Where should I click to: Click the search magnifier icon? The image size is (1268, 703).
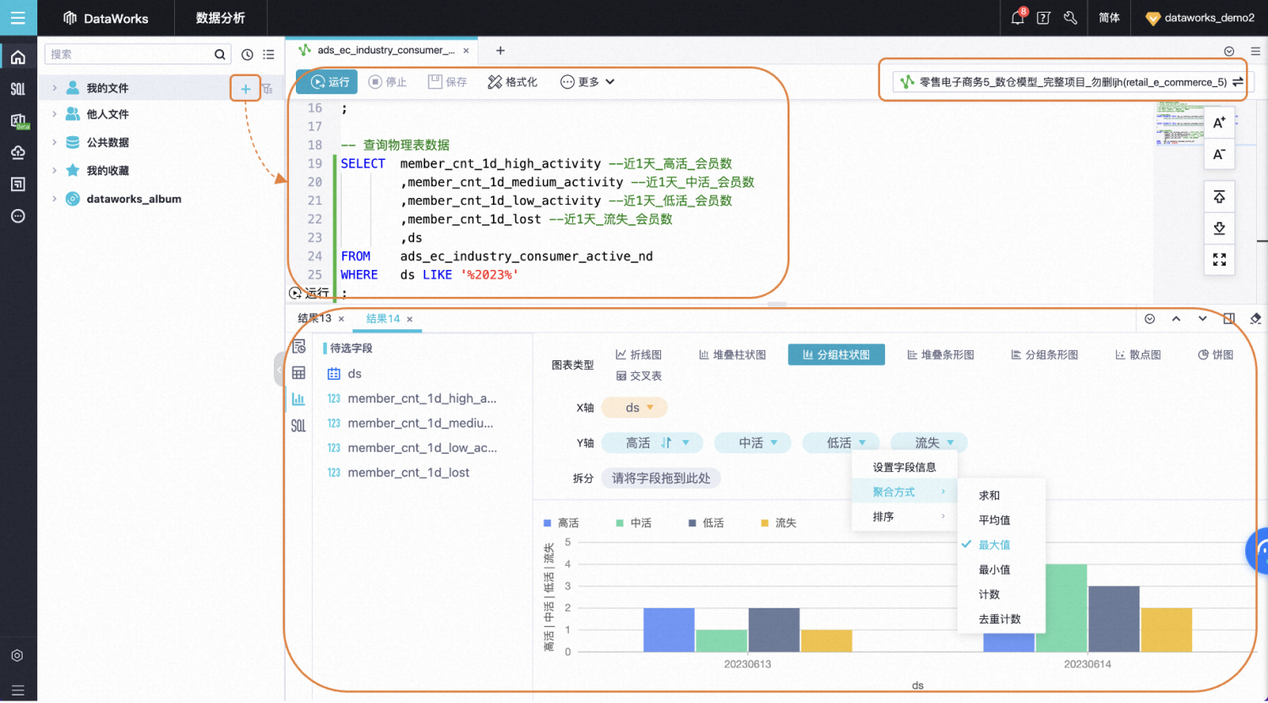(220, 54)
